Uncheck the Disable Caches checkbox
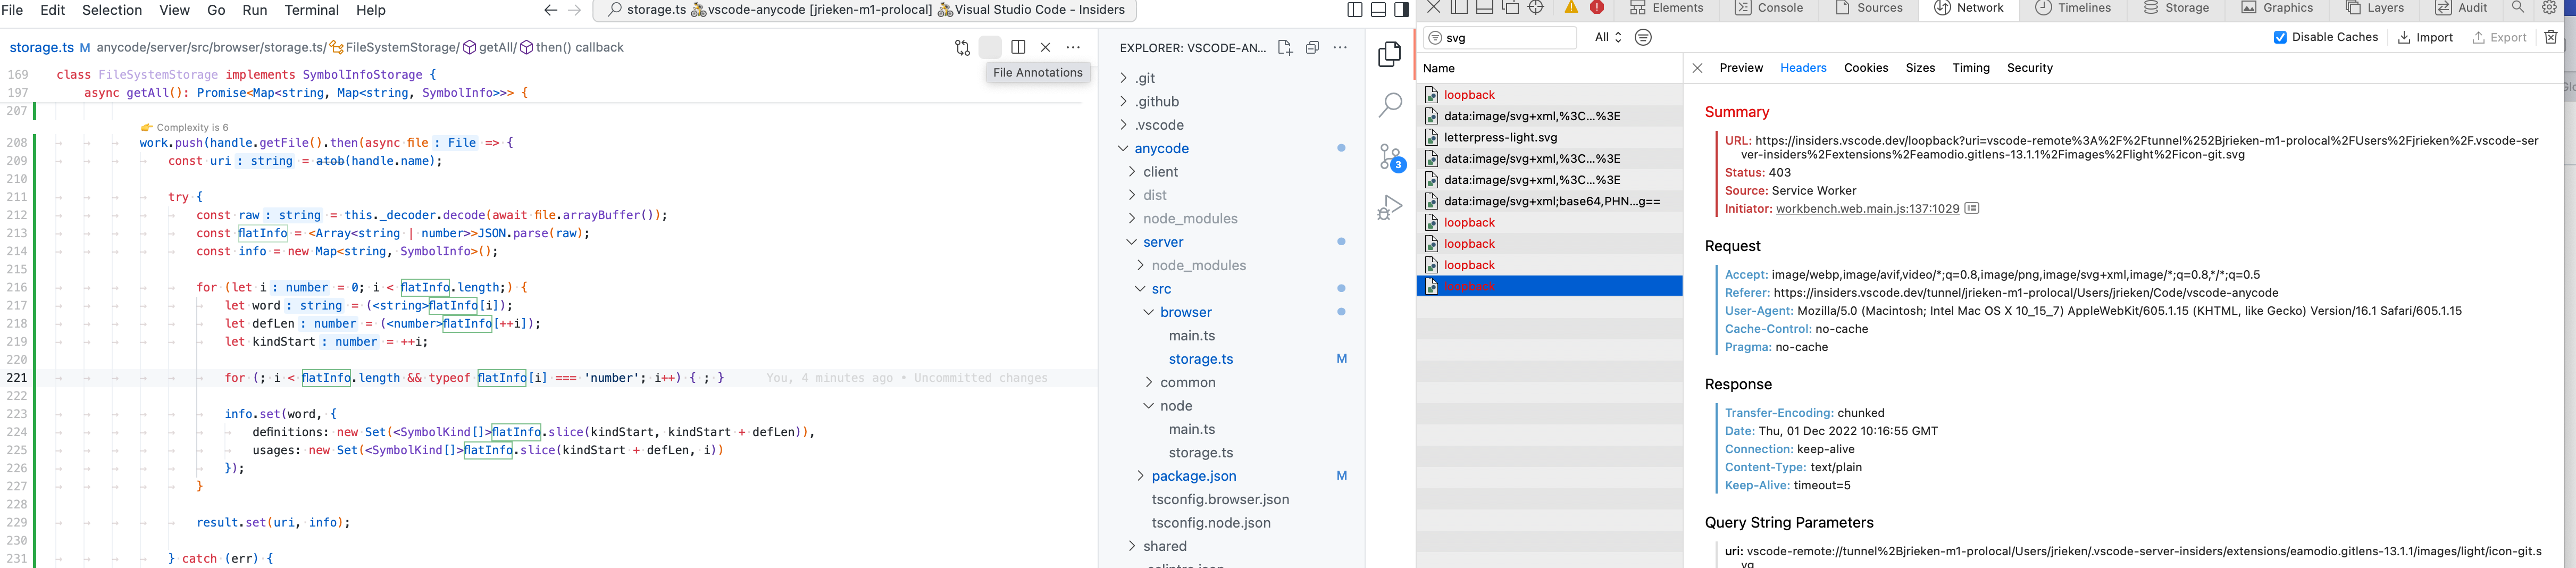Image resolution: width=2576 pixels, height=568 pixels. [x=2280, y=37]
